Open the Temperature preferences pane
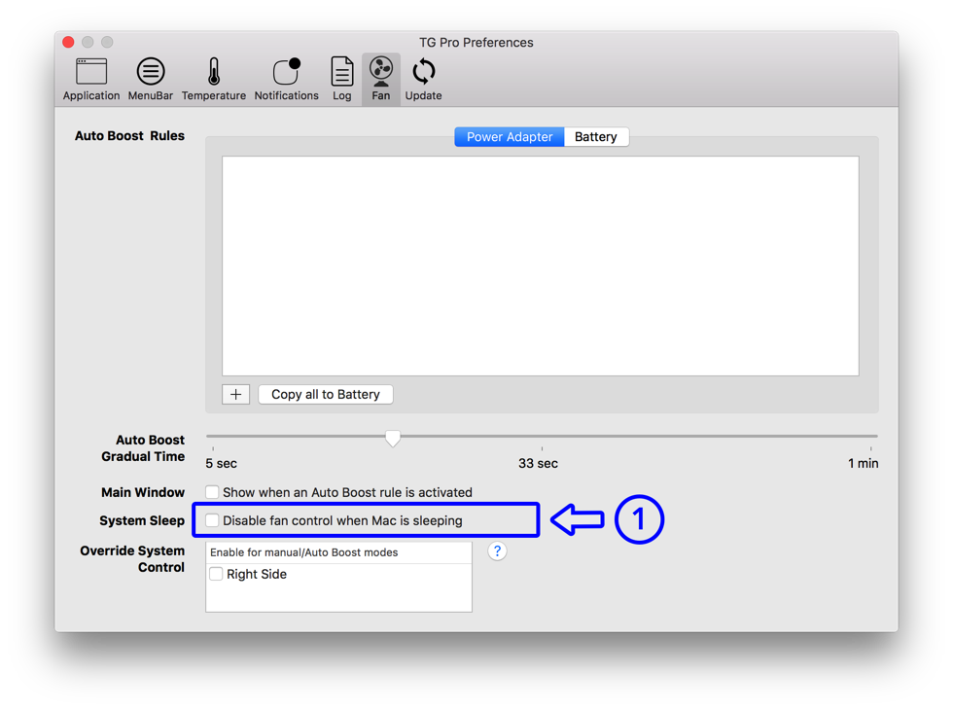 pyautogui.click(x=213, y=80)
